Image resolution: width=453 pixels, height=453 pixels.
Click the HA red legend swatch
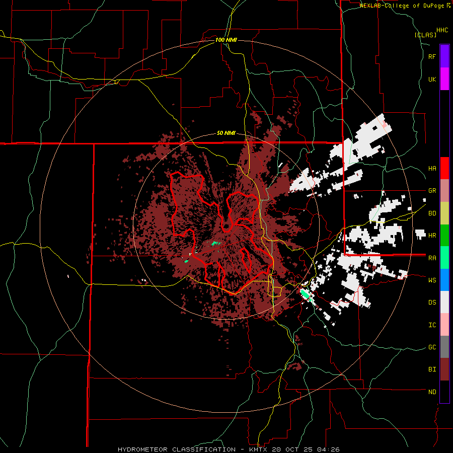tap(444, 168)
